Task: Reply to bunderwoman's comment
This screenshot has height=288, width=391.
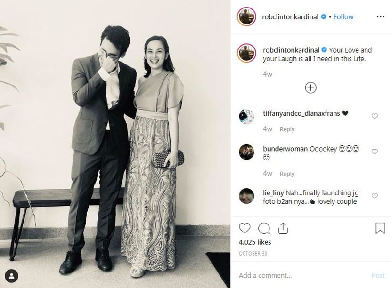Action: click(x=287, y=174)
